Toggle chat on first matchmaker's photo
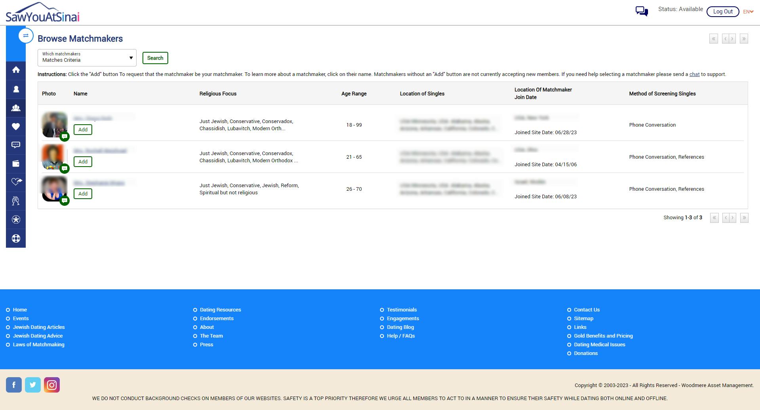This screenshot has height=410, width=760. 65,136
